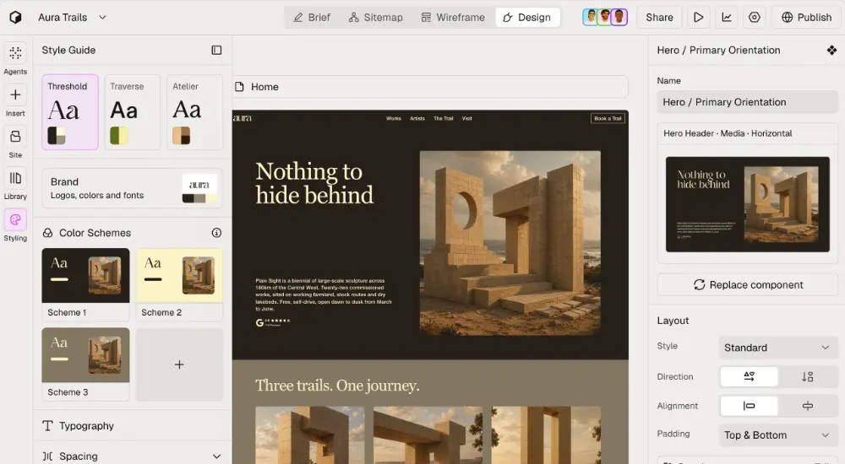Choose center Alignment toggle option
Screen dimensions: 845x464
(807, 406)
